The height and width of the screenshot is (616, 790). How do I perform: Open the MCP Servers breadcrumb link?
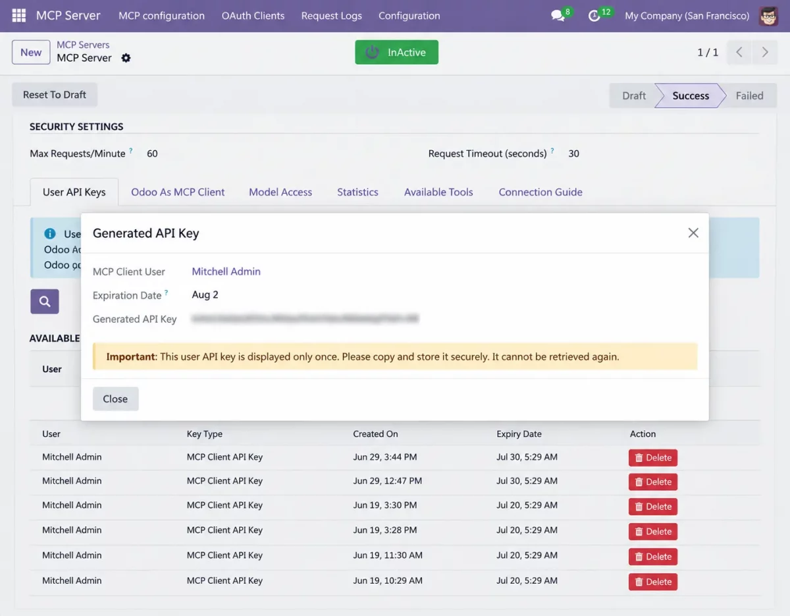(x=83, y=45)
